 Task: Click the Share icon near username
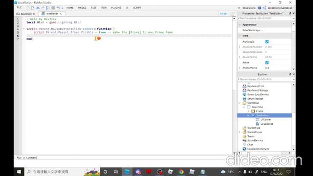264,8
